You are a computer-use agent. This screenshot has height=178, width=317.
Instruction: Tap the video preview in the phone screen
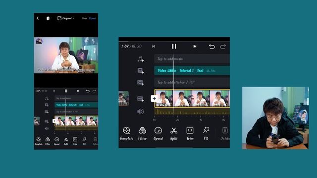(66, 55)
